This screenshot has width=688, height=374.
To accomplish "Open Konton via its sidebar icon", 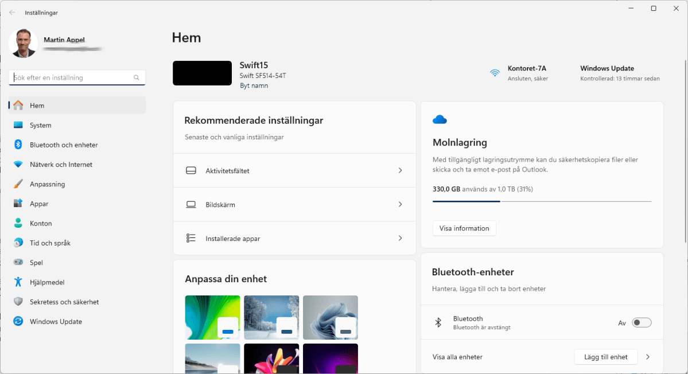I will tap(17, 223).
